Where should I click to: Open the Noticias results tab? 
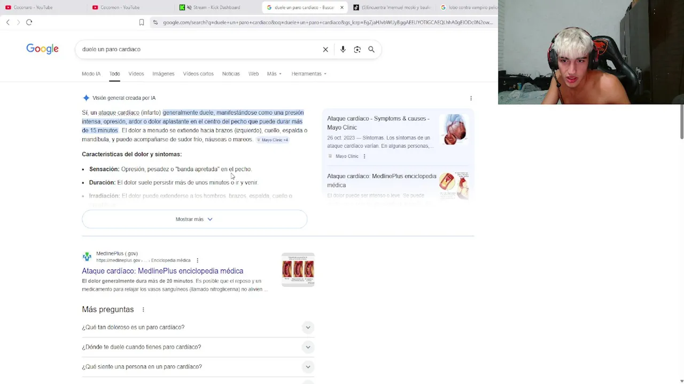pos(231,74)
